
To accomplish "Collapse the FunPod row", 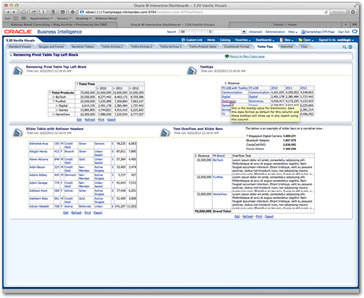I will (x=53, y=102).
